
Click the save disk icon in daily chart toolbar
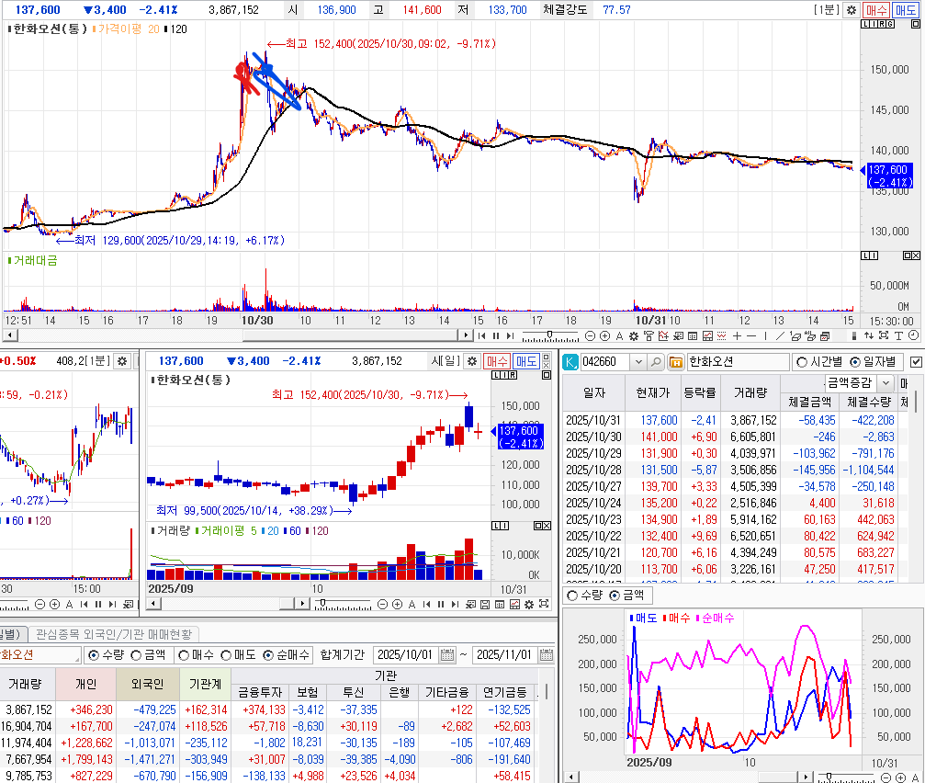[485, 604]
